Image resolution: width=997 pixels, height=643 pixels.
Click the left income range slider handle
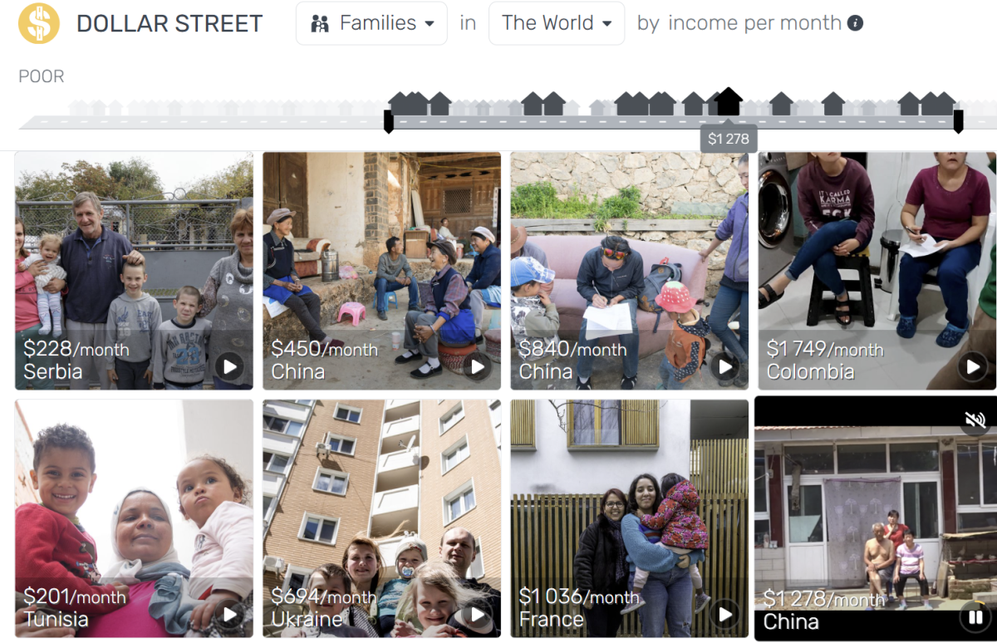[388, 121]
